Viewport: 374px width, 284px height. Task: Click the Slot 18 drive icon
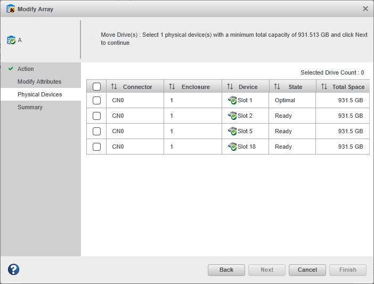tap(232, 147)
